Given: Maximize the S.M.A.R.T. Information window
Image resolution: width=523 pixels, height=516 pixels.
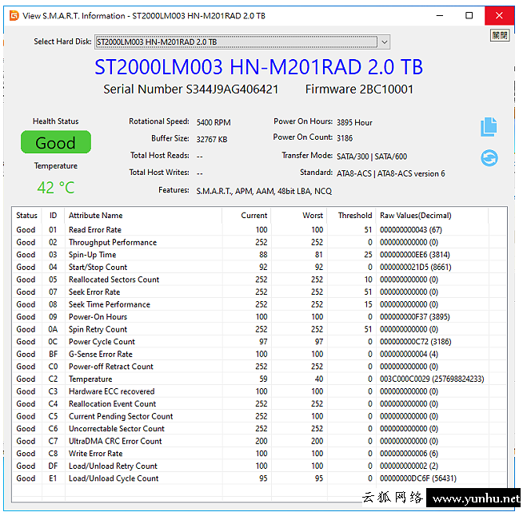Looking at the screenshot, I should click(x=469, y=16).
